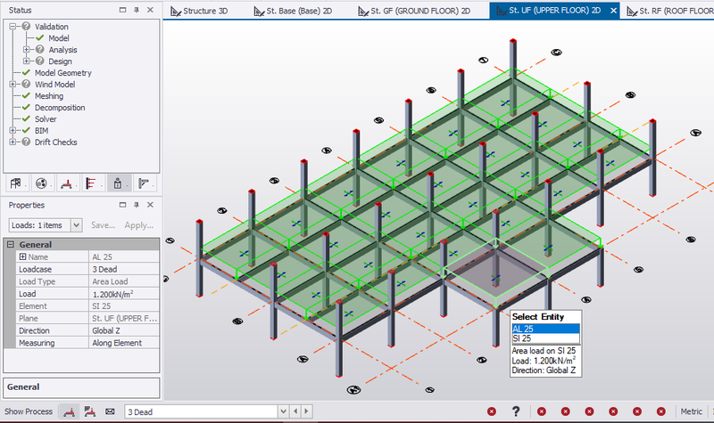
Task: Expand the Drift Checks node
Action: [x=12, y=142]
